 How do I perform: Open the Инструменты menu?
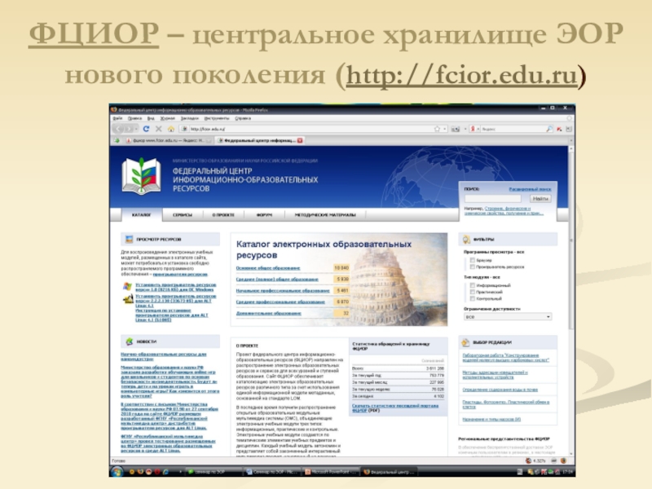(x=217, y=118)
